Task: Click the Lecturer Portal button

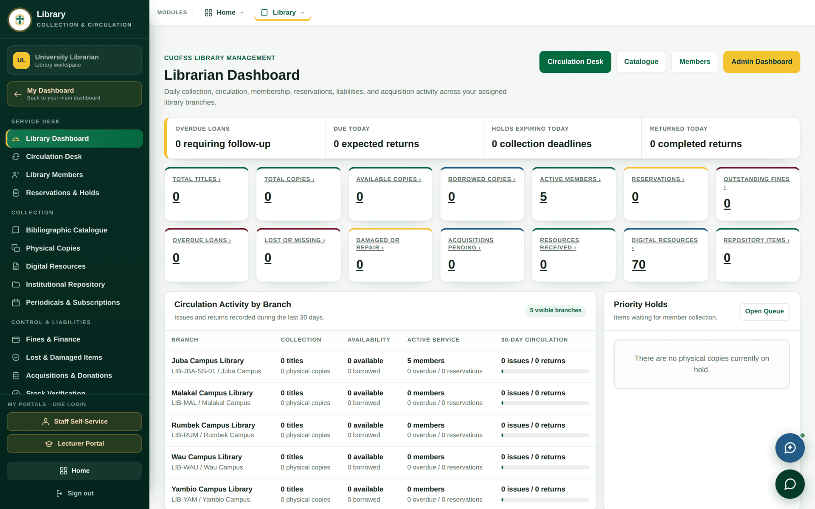Action: tap(74, 444)
